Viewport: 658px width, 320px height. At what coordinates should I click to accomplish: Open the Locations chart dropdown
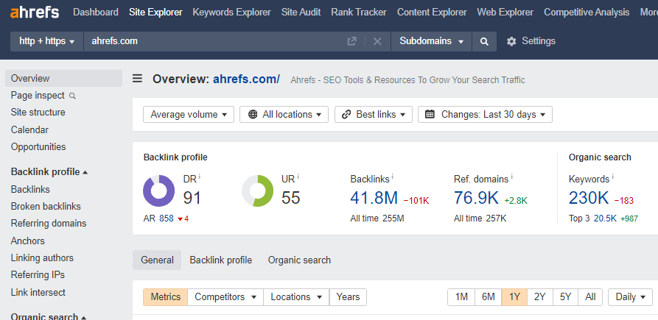(x=296, y=297)
